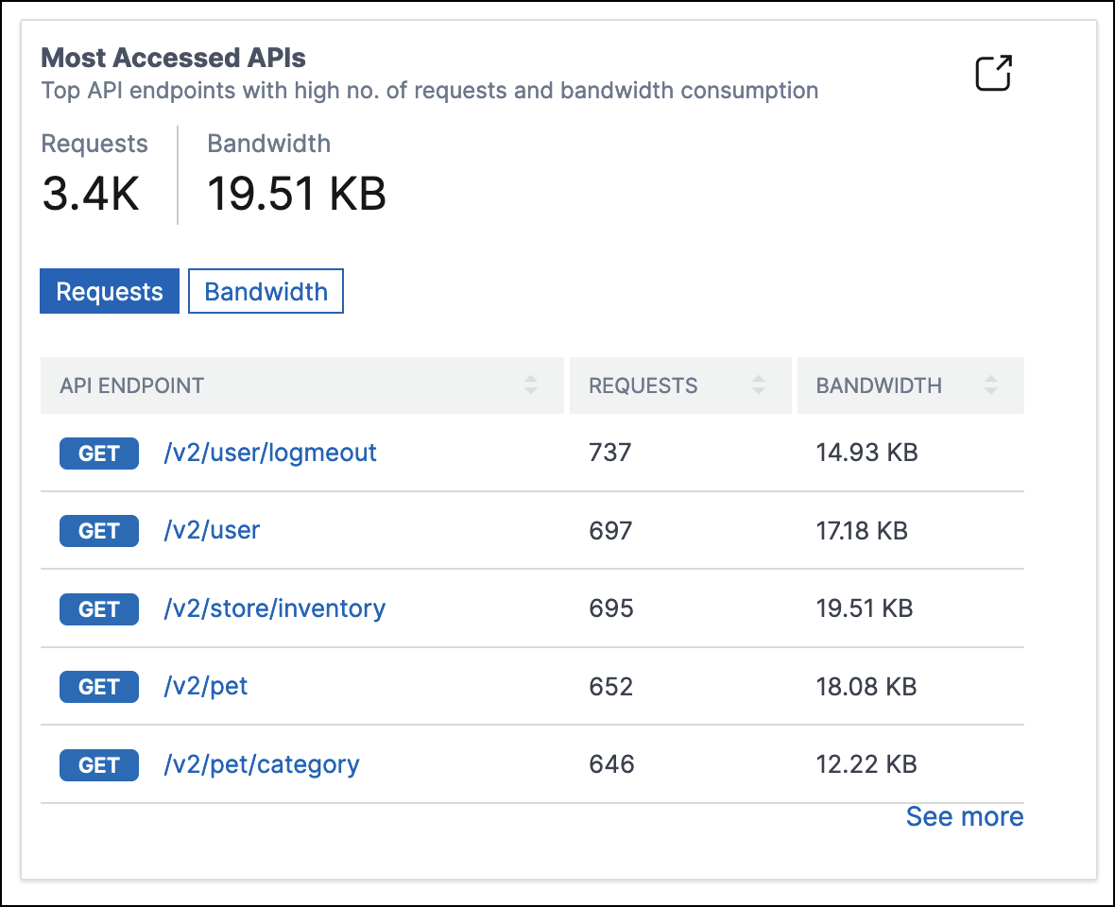The height and width of the screenshot is (907, 1115).
Task: Click the BANDWIDTH column header text
Action: point(878,385)
